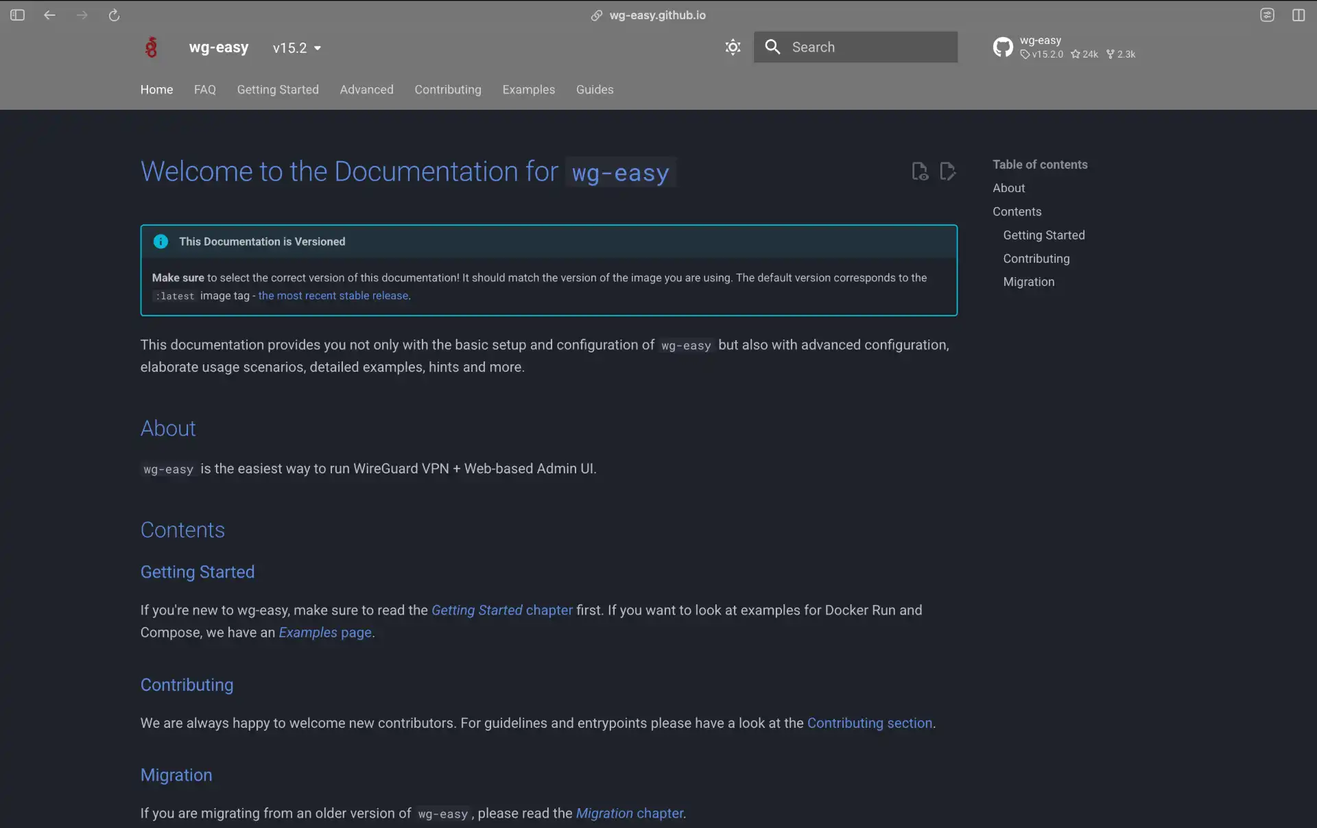Switch to the Examples tab
Screen dimensions: 1317x828
[x=528, y=90]
